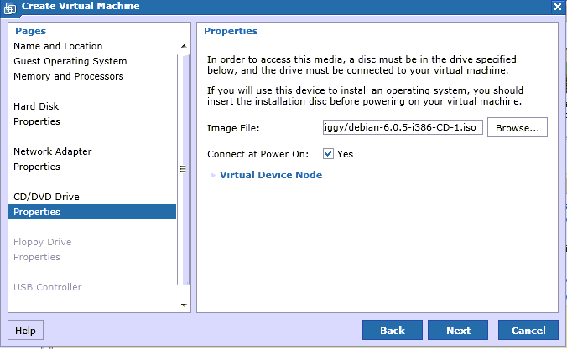
Task: Click the Image File path field
Action: [x=403, y=127]
